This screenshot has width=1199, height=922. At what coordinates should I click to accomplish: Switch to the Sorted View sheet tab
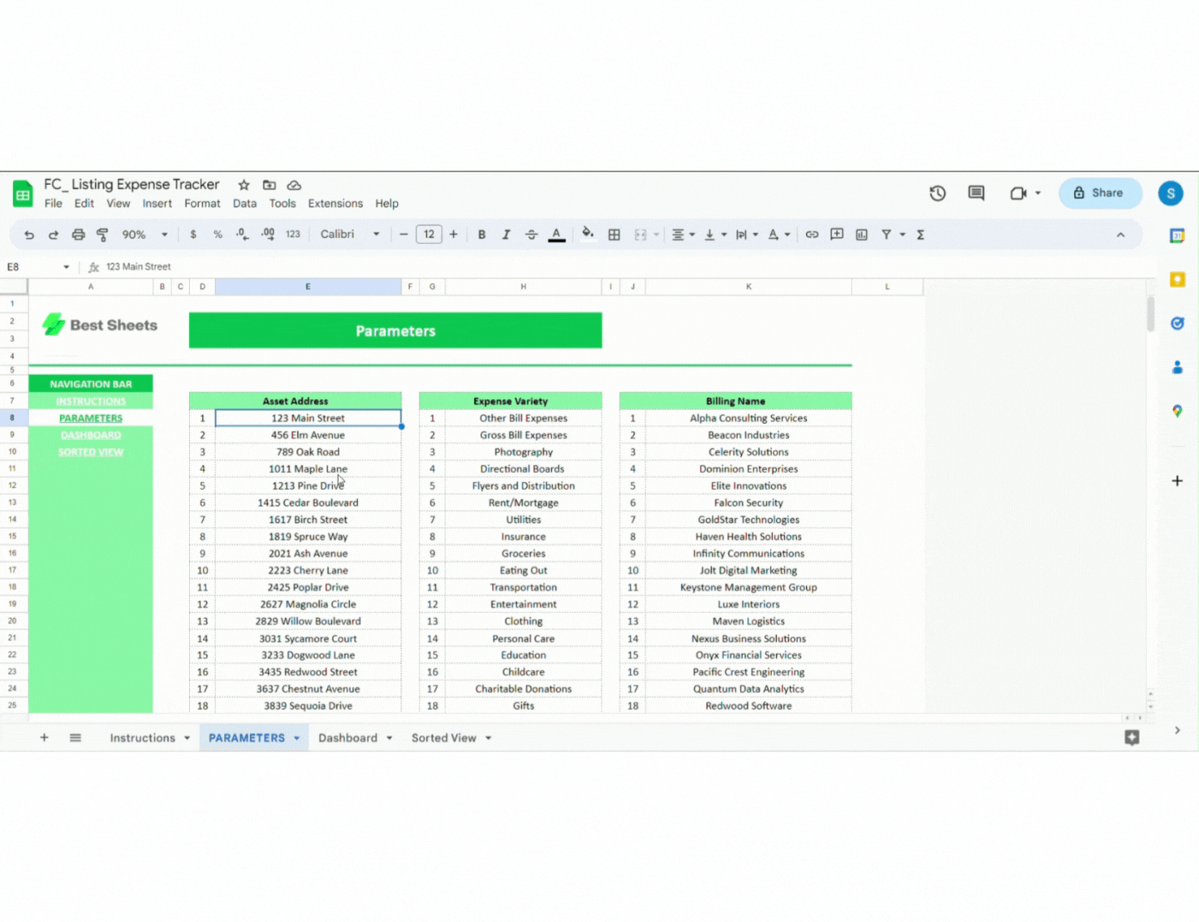(x=444, y=738)
